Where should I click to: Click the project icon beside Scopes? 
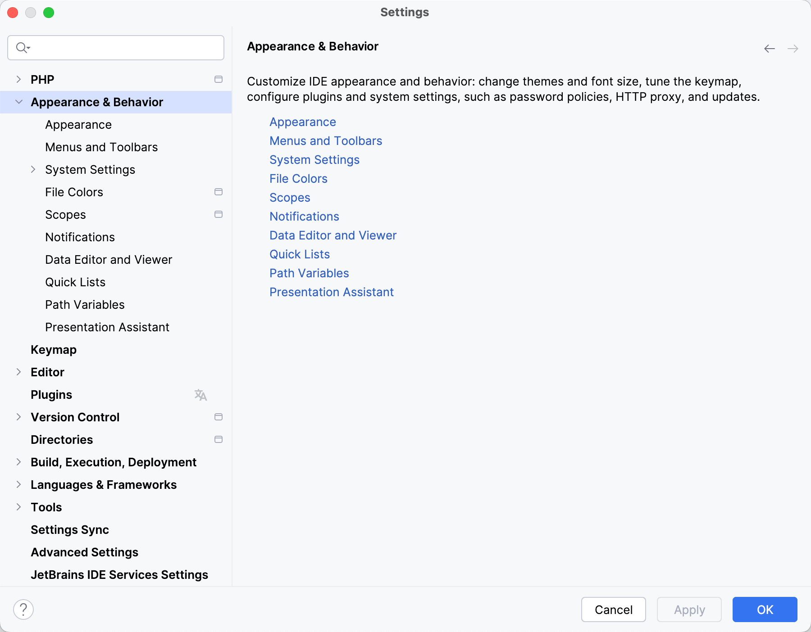tap(219, 214)
